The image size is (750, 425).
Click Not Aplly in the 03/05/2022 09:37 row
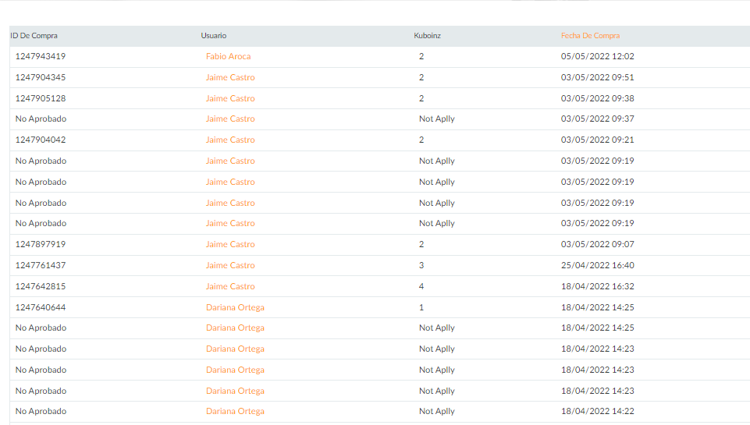click(x=437, y=119)
